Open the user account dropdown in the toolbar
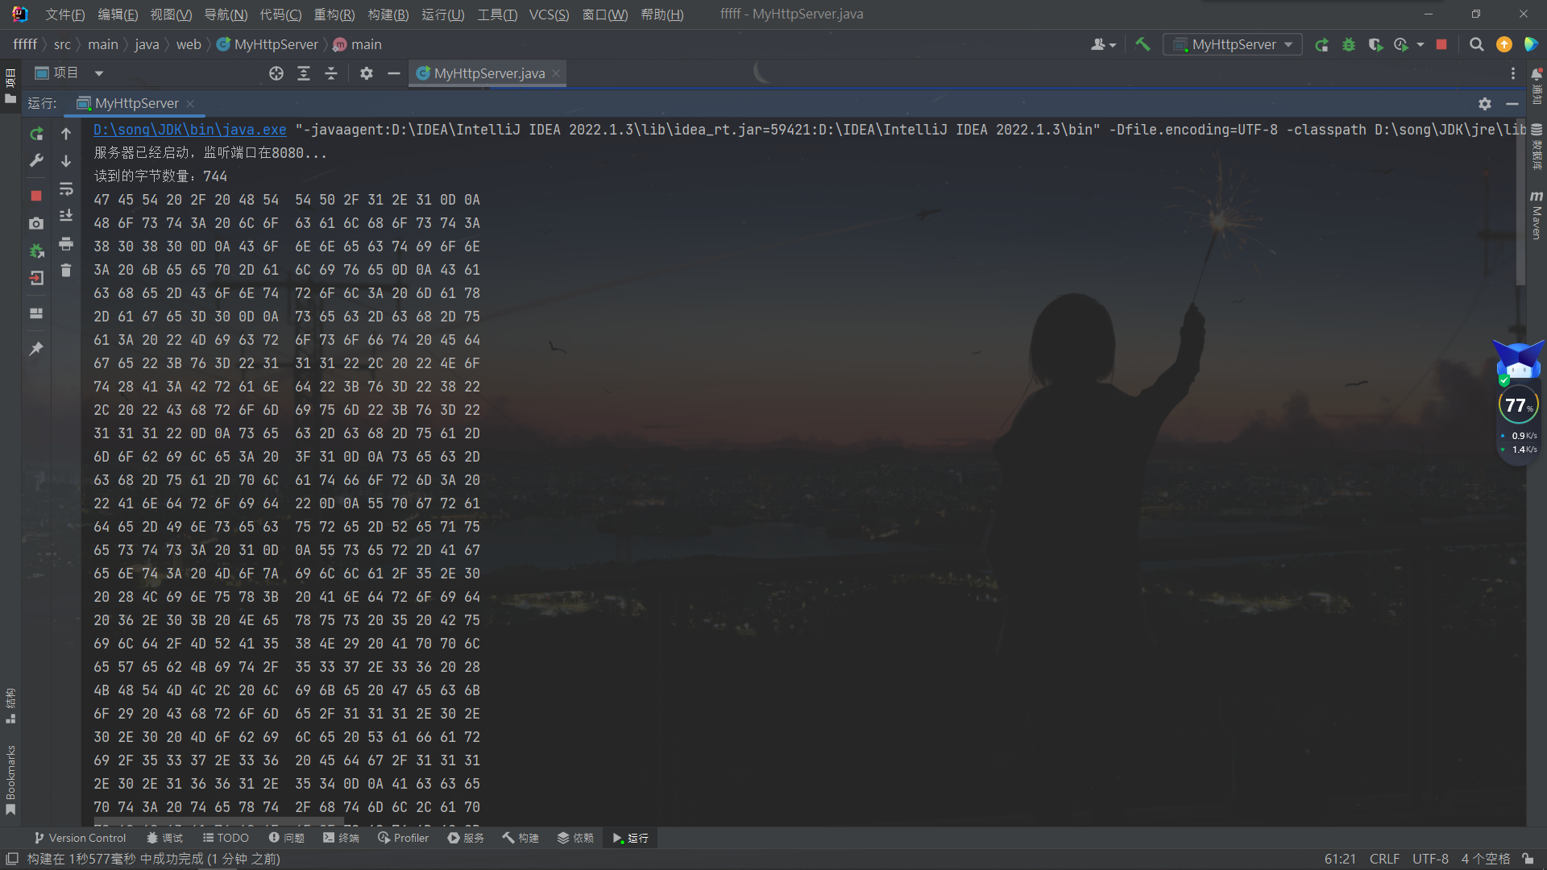The image size is (1547, 870). click(x=1103, y=44)
